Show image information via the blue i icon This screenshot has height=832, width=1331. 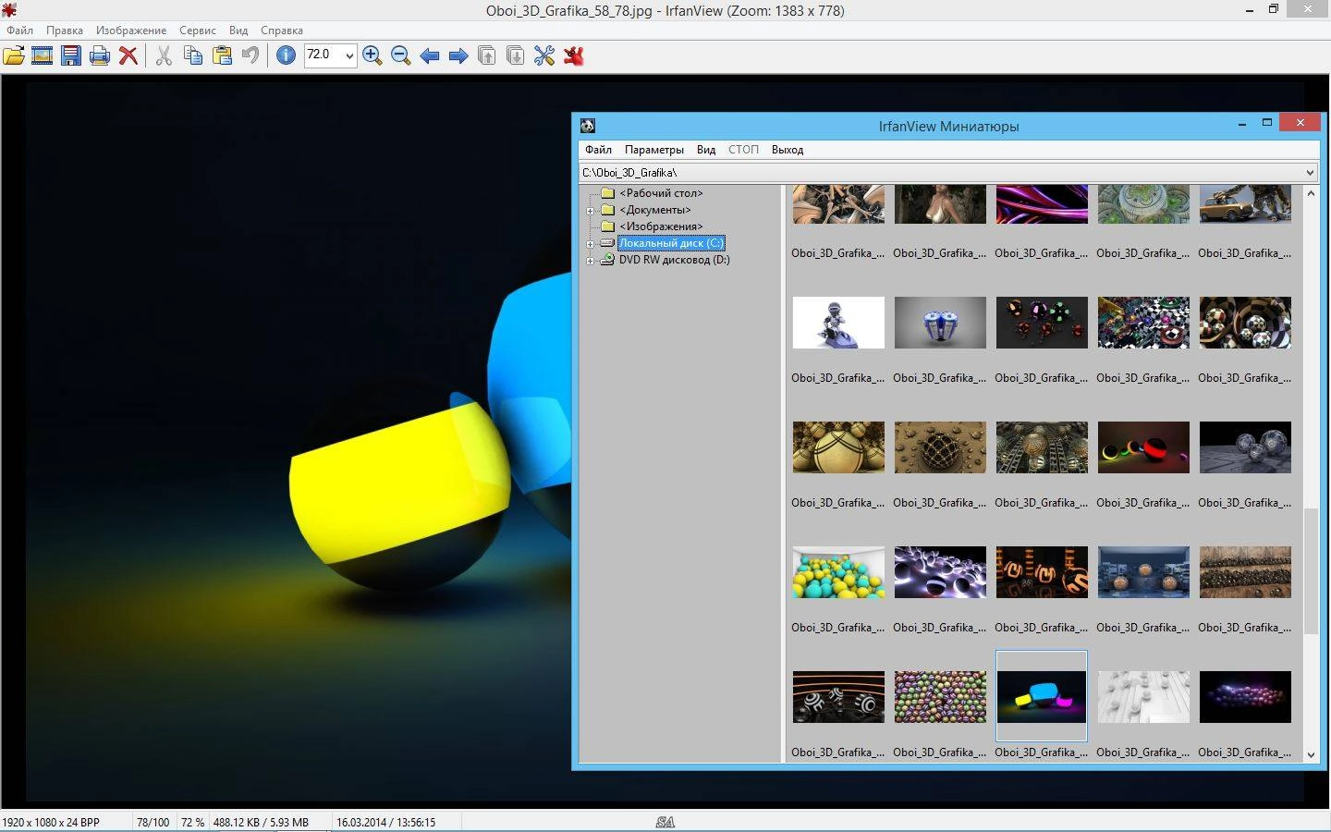coord(287,55)
